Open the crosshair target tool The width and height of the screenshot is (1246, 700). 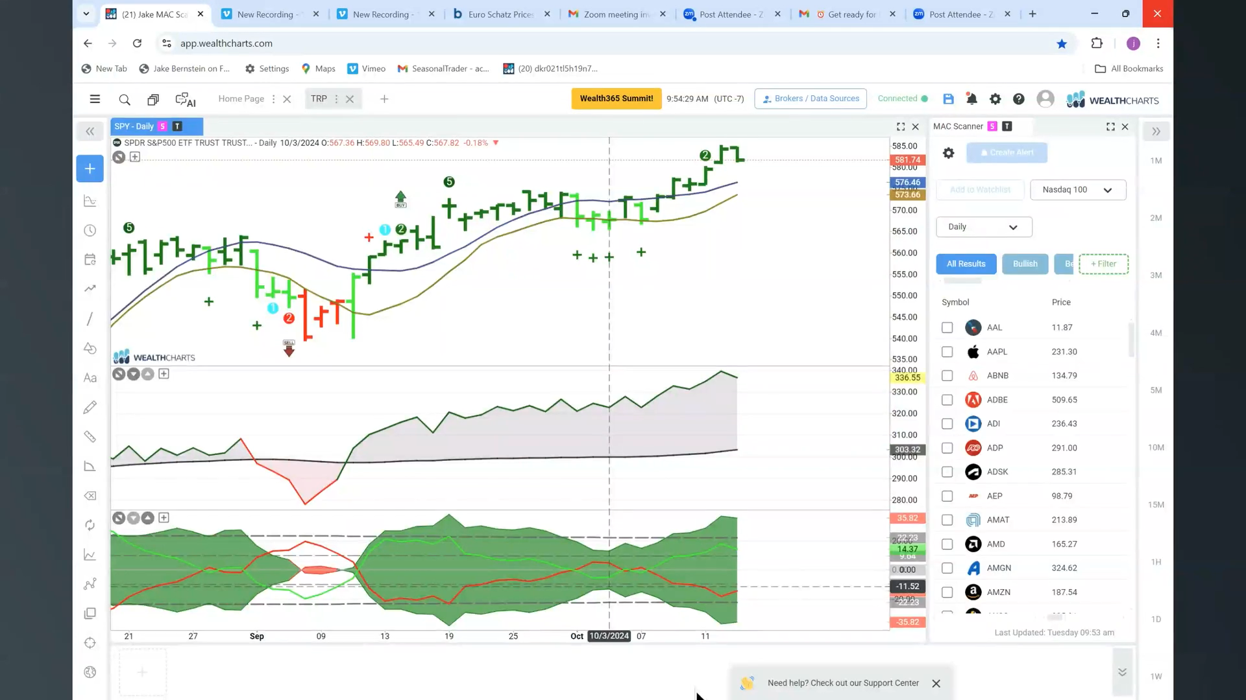click(x=90, y=643)
